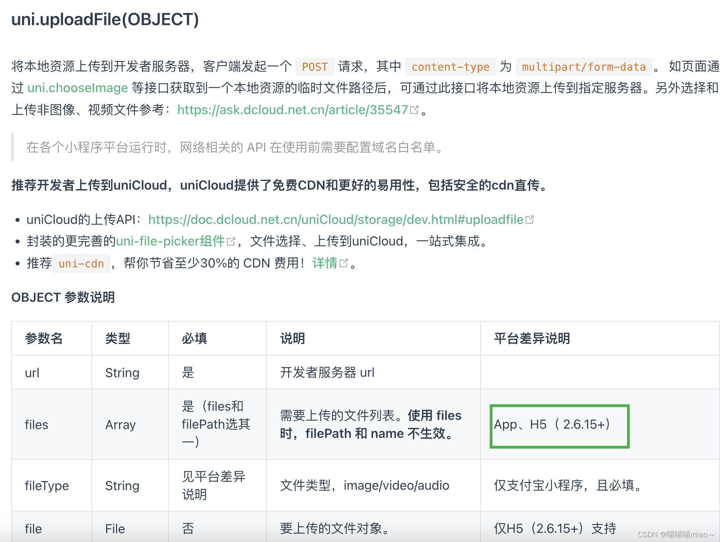Image resolution: width=720 pixels, height=542 pixels.
Task: Click the uni.uploadFile(OBJECT) page heading
Action: click(105, 18)
